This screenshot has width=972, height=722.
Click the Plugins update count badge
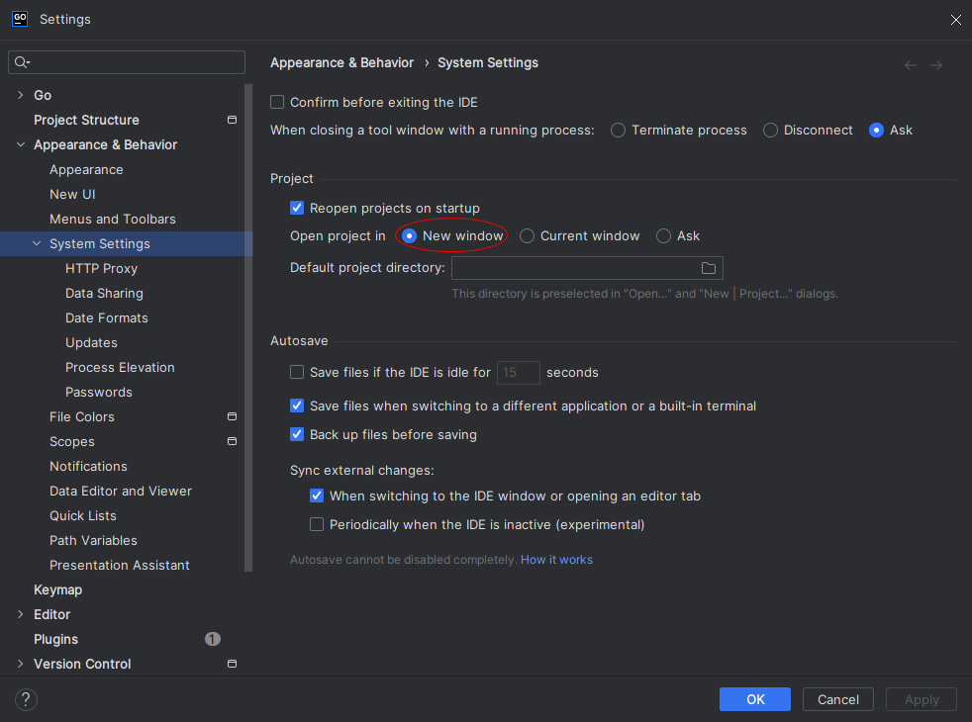click(213, 639)
